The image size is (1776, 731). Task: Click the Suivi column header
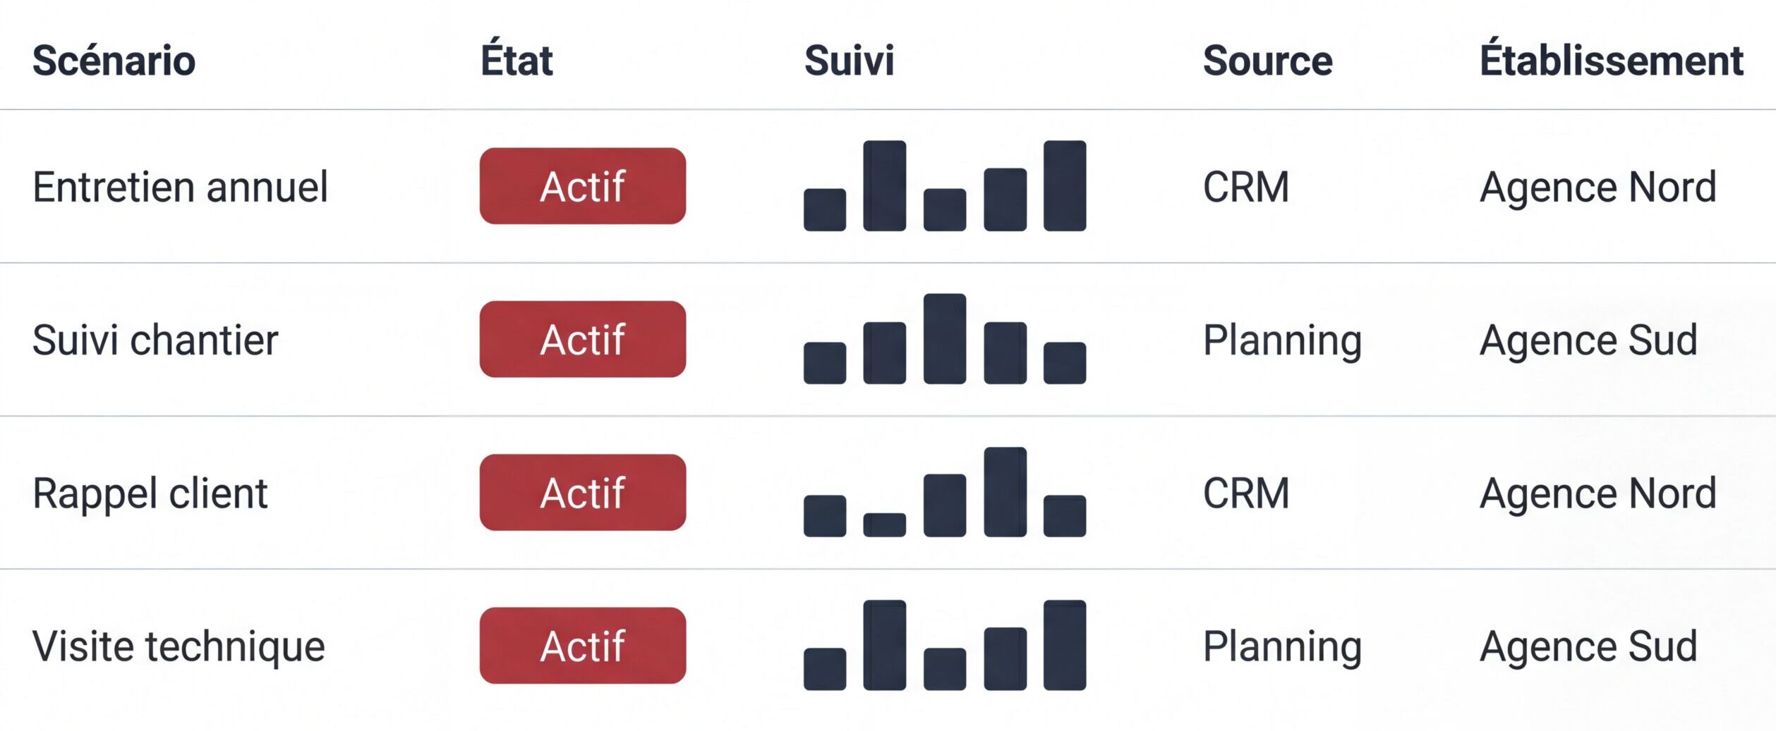[x=849, y=61]
